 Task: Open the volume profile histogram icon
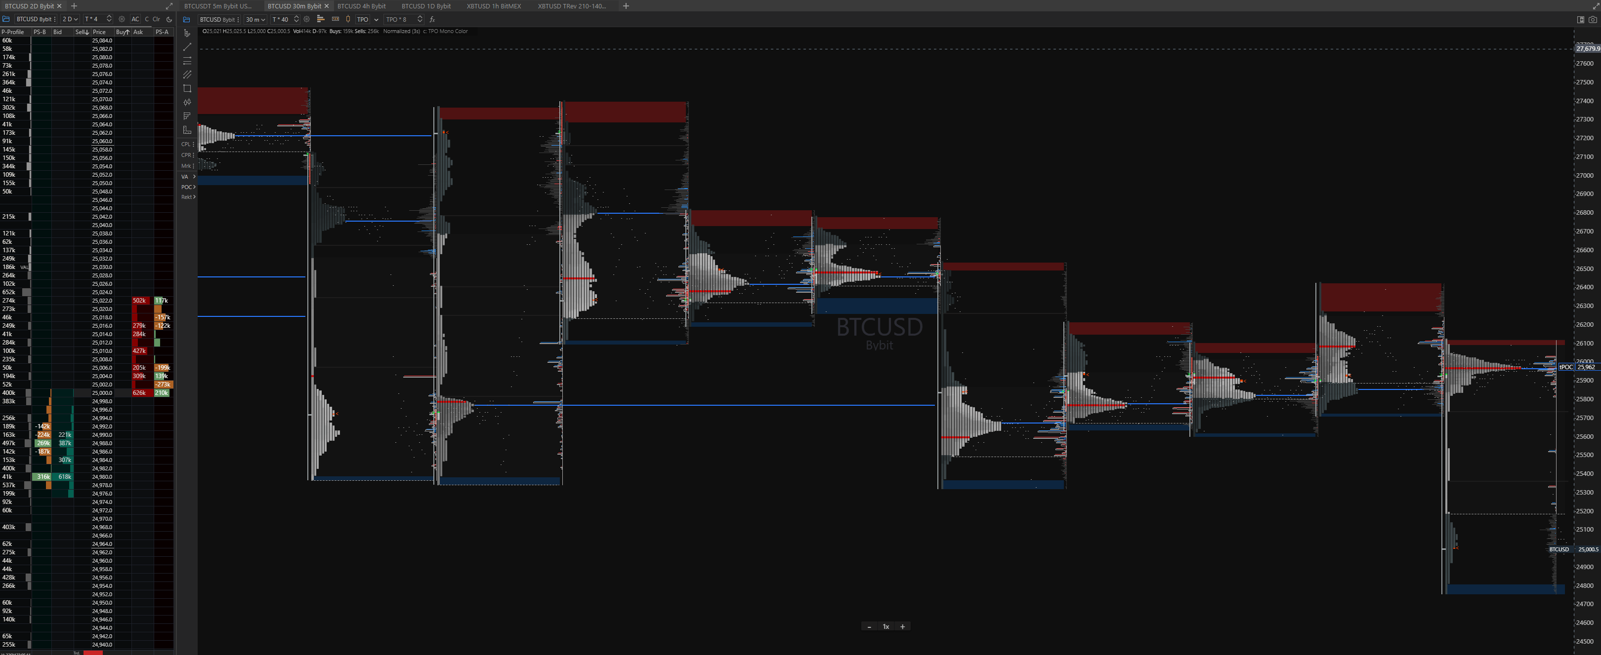point(321,19)
